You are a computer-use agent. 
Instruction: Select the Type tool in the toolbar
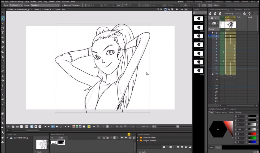(3, 33)
